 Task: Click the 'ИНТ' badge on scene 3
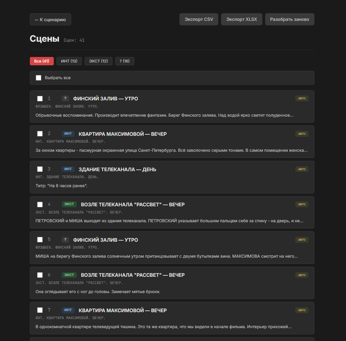pos(68,169)
